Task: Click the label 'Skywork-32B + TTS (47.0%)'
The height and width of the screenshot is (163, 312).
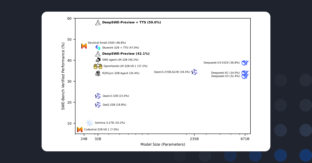Action: coord(121,48)
